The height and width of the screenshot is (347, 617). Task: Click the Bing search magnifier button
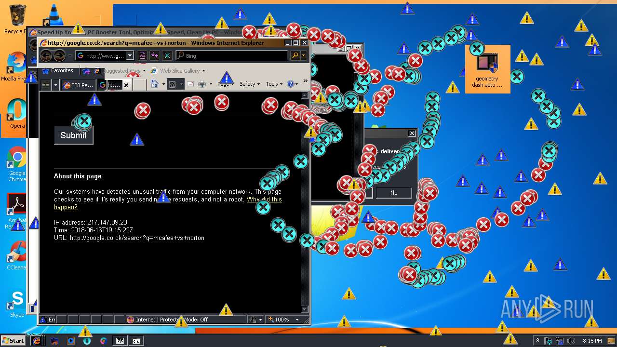pyautogui.click(x=295, y=55)
